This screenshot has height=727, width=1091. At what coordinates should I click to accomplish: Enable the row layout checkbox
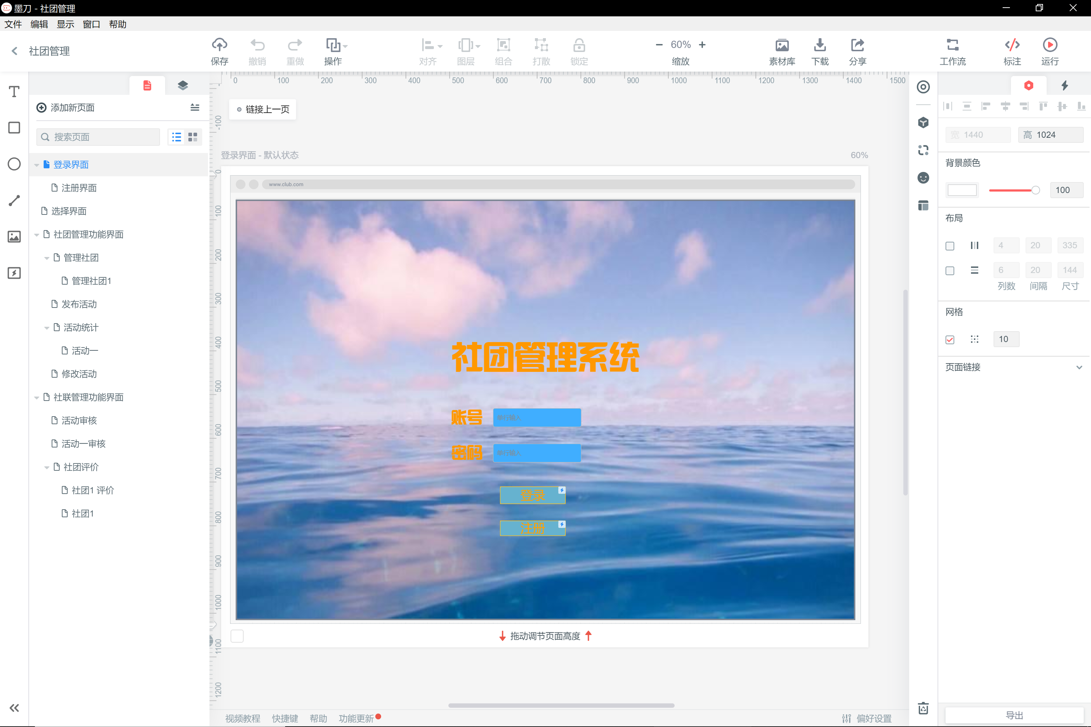point(950,270)
